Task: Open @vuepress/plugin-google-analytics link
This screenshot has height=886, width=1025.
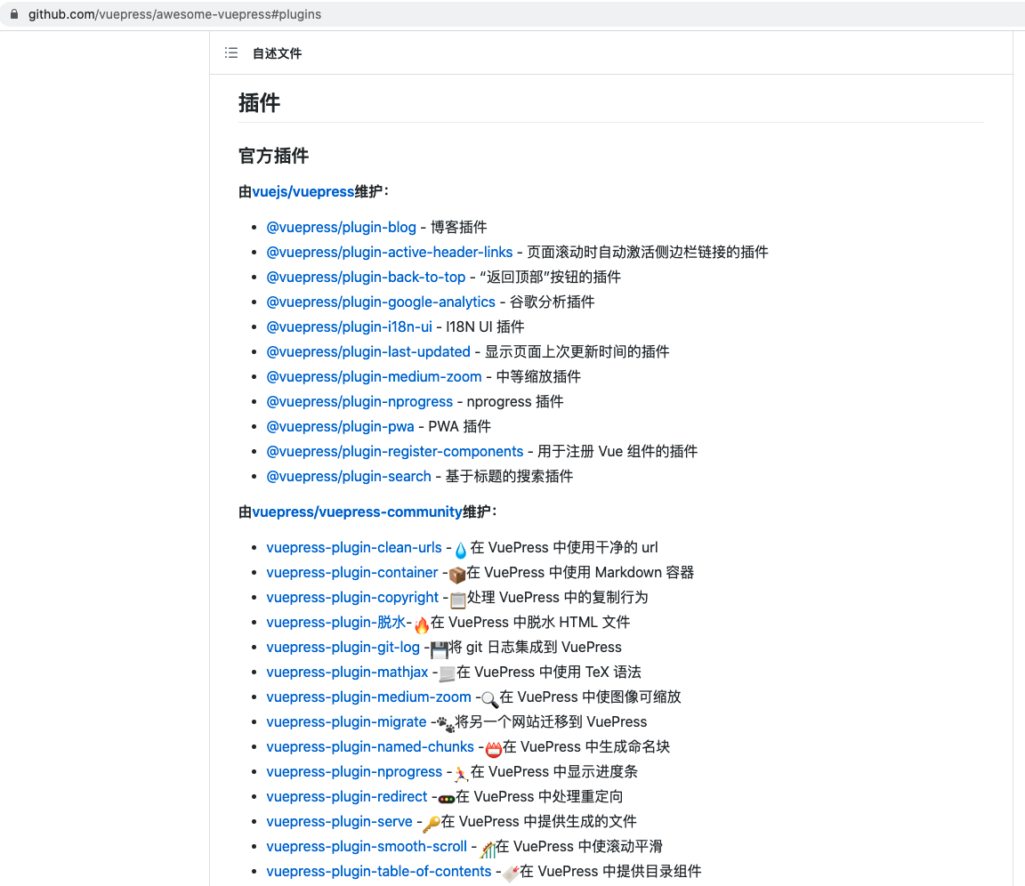Action: (x=381, y=302)
